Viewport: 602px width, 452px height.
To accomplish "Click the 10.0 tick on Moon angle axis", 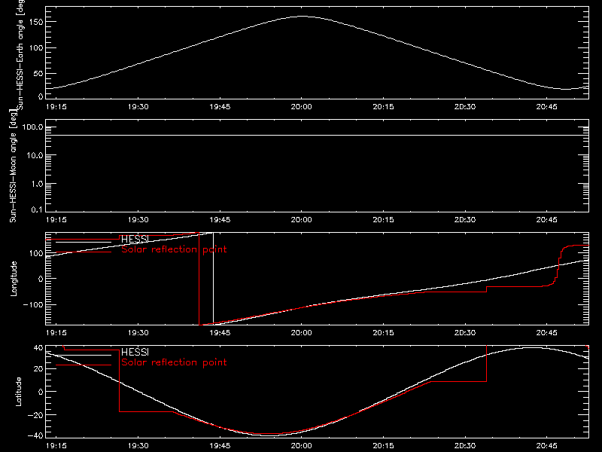I will pos(35,156).
